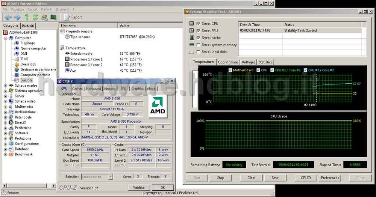
Task: Save the stability test results
Action: point(275,178)
